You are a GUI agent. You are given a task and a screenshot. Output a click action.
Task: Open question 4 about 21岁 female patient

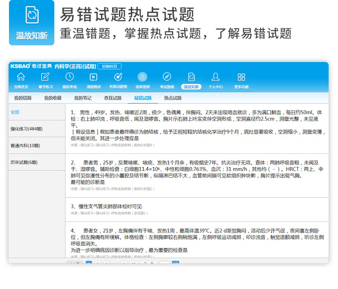[x=197, y=240]
